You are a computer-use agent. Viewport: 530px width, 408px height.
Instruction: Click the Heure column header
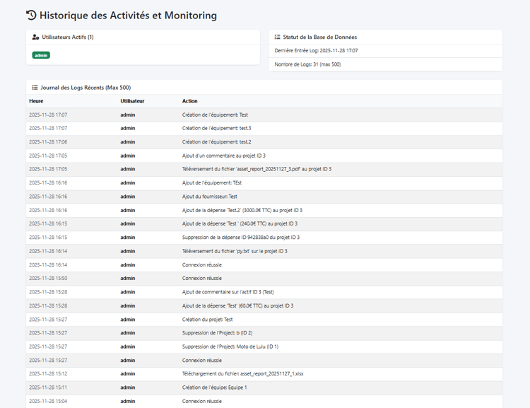click(36, 101)
